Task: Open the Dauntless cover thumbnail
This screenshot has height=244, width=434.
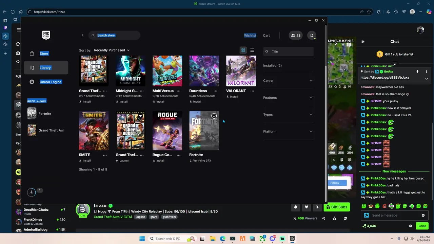Action: pyautogui.click(x=204, y=71)
